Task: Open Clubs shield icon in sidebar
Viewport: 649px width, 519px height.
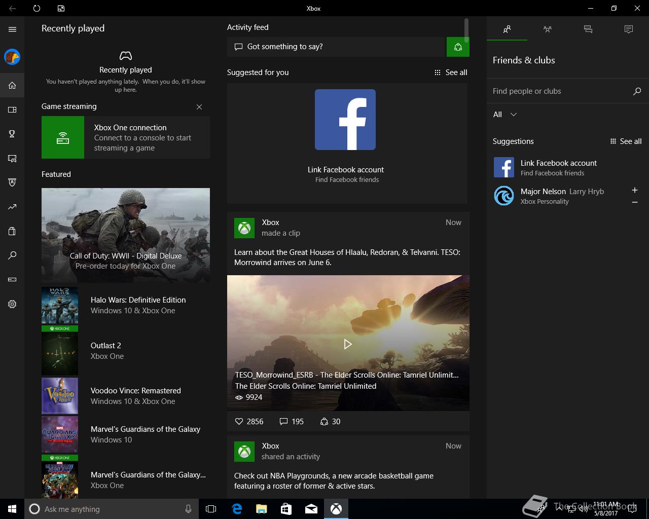Action: point(12,182)
